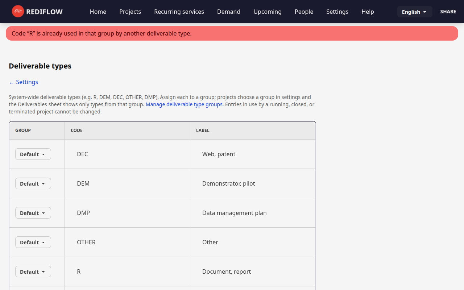Screen dimensions: 464x290
Task: Go to Home
Action: 98,12
